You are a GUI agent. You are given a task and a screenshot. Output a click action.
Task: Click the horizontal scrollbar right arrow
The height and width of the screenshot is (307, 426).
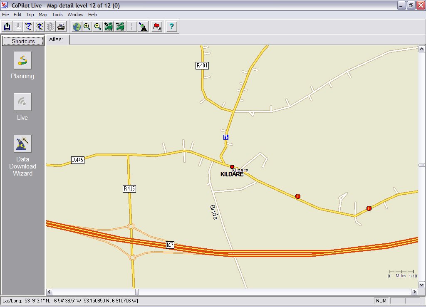414,292
